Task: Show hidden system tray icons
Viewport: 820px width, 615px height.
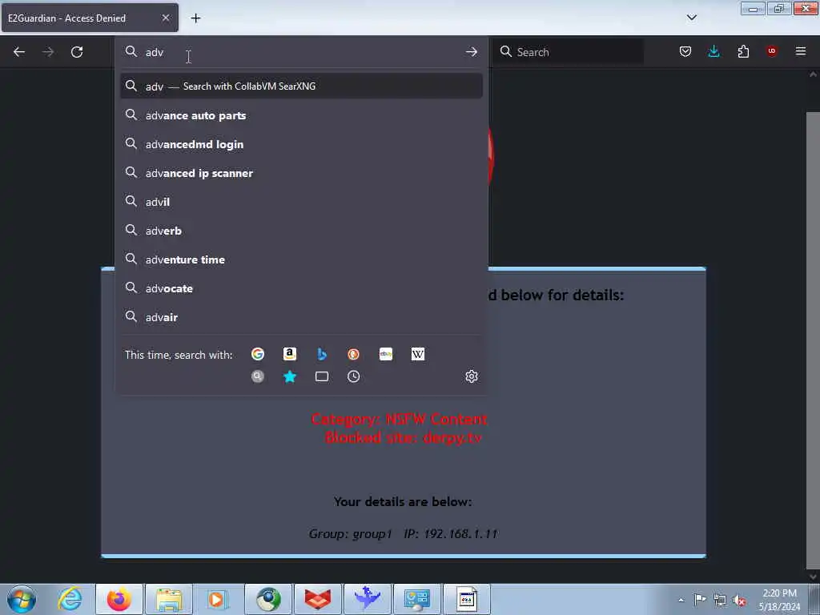Action: click(681, 600)
